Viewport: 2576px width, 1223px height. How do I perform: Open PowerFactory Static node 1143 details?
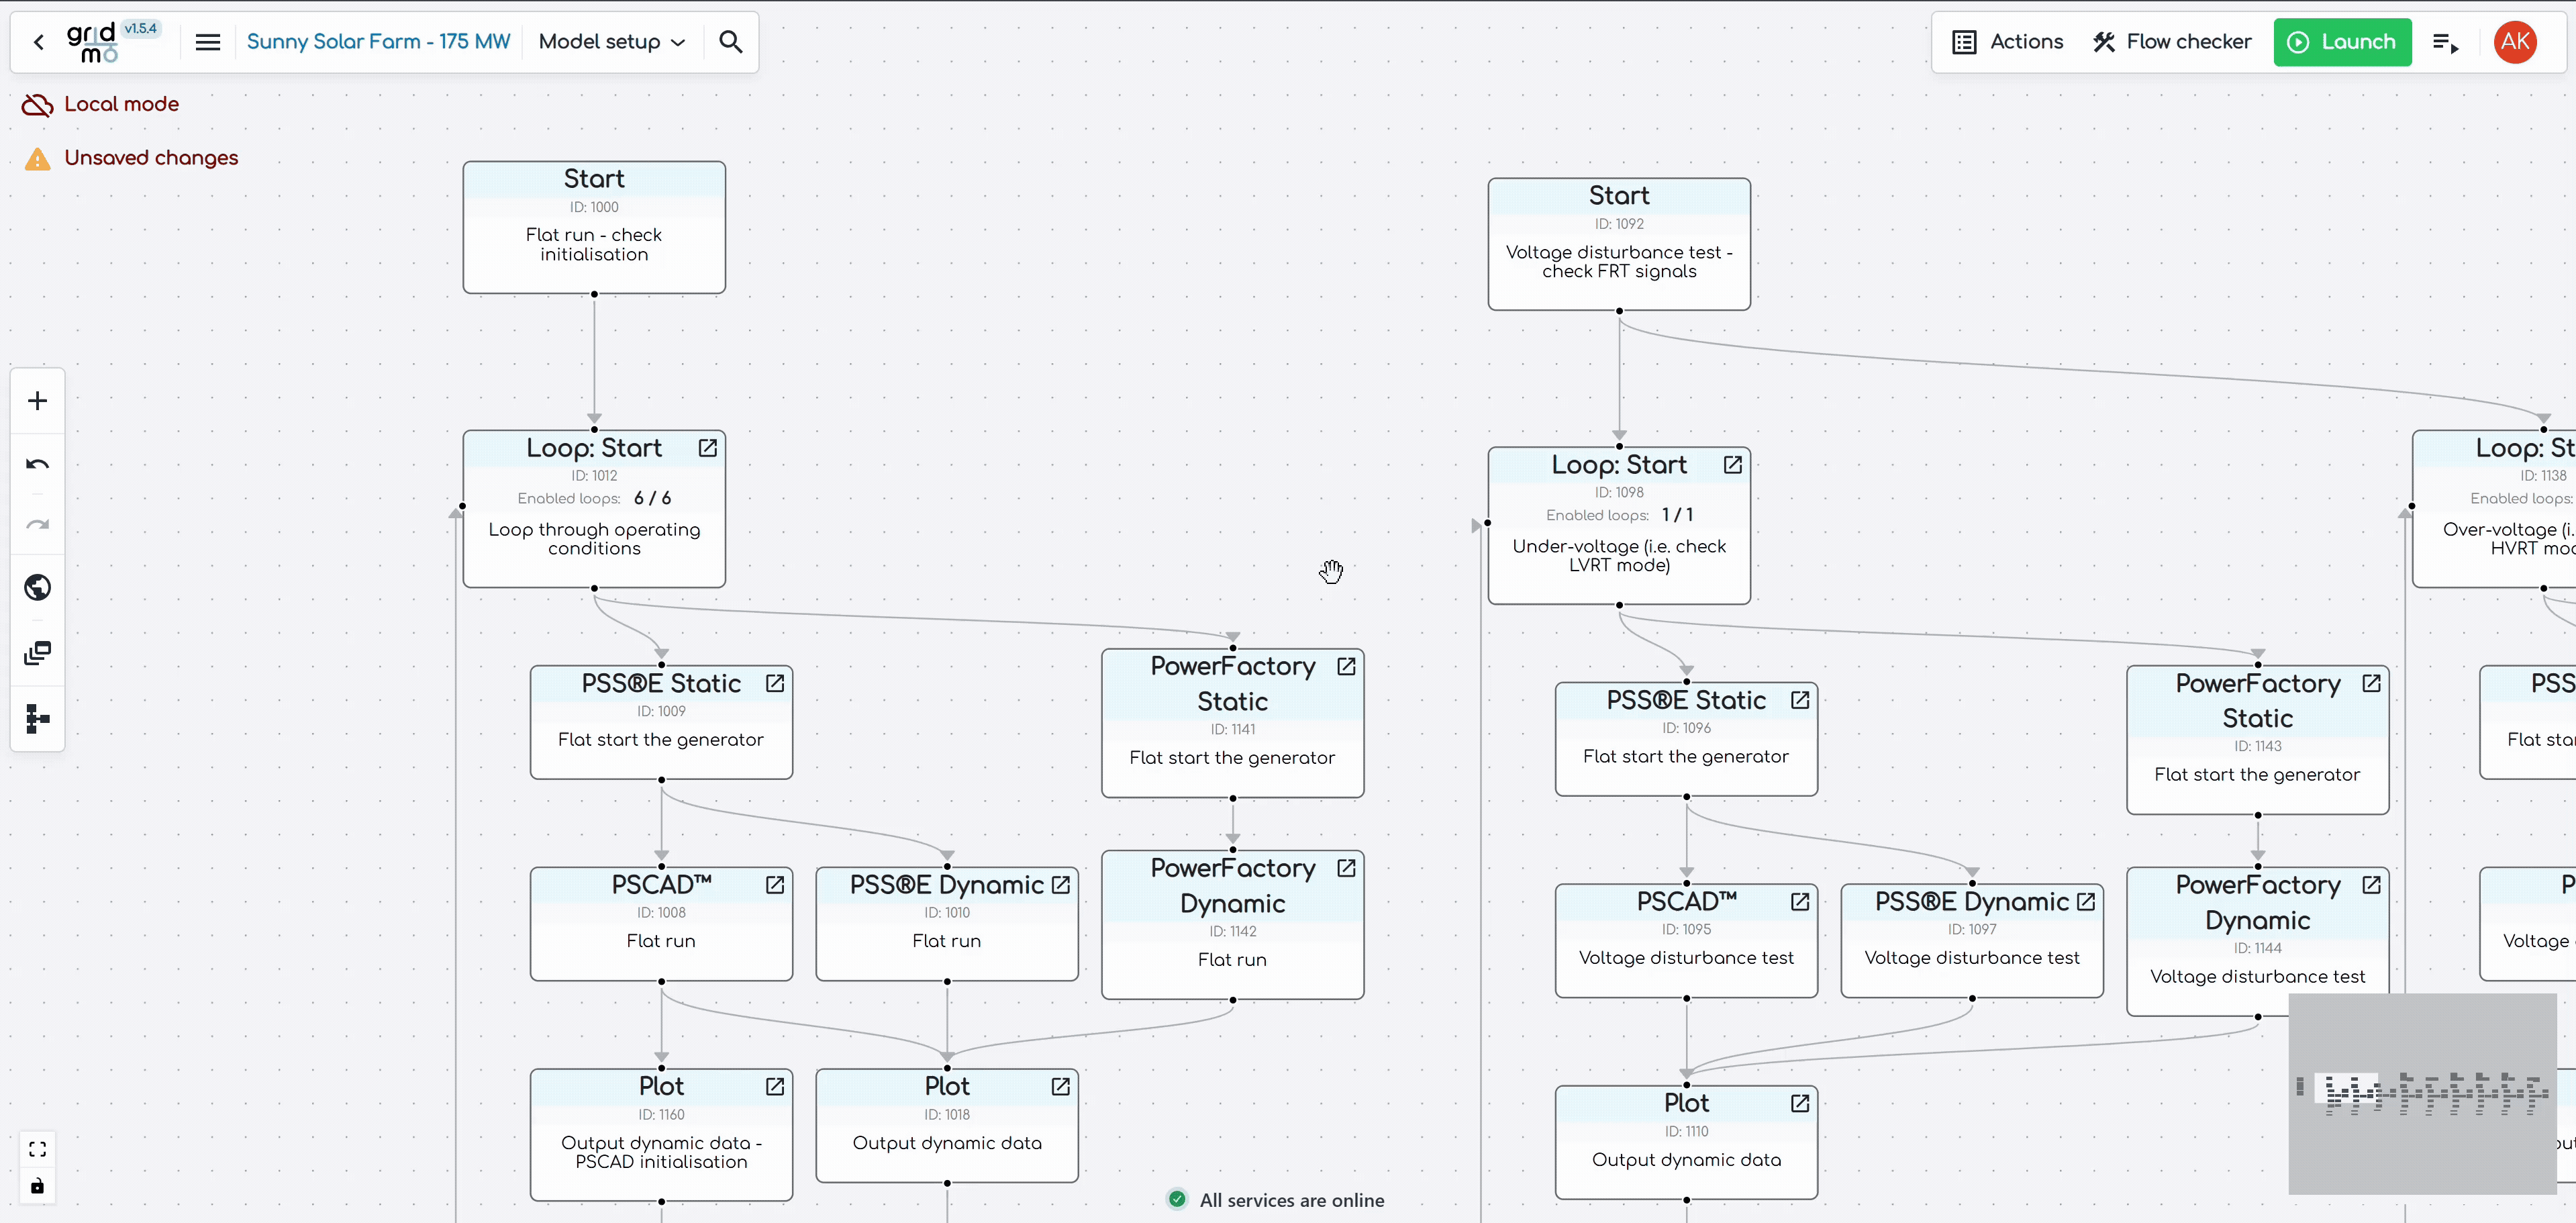pos(2371,683)
